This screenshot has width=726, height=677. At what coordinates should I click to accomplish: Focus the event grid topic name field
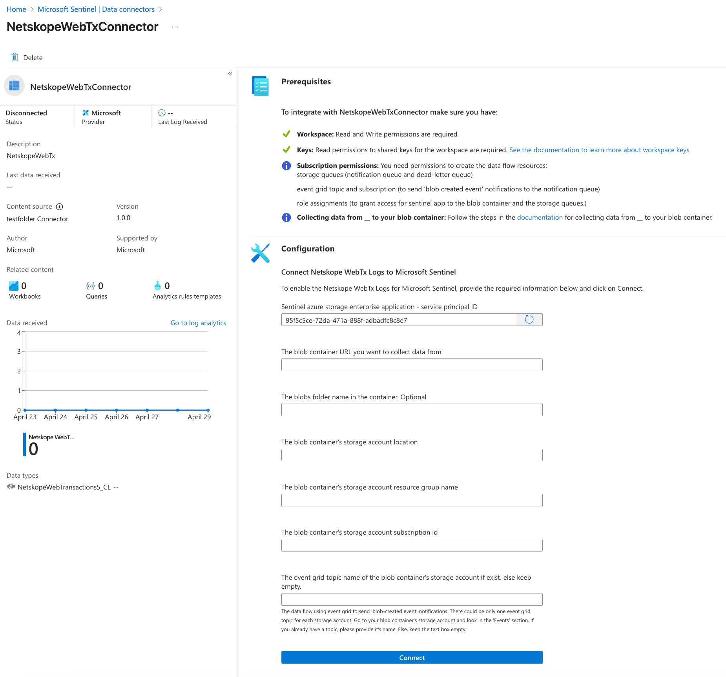[412, 599]
